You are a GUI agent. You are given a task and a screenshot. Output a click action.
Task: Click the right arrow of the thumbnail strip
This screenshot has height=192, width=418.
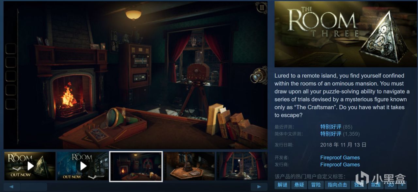(259, 187)
